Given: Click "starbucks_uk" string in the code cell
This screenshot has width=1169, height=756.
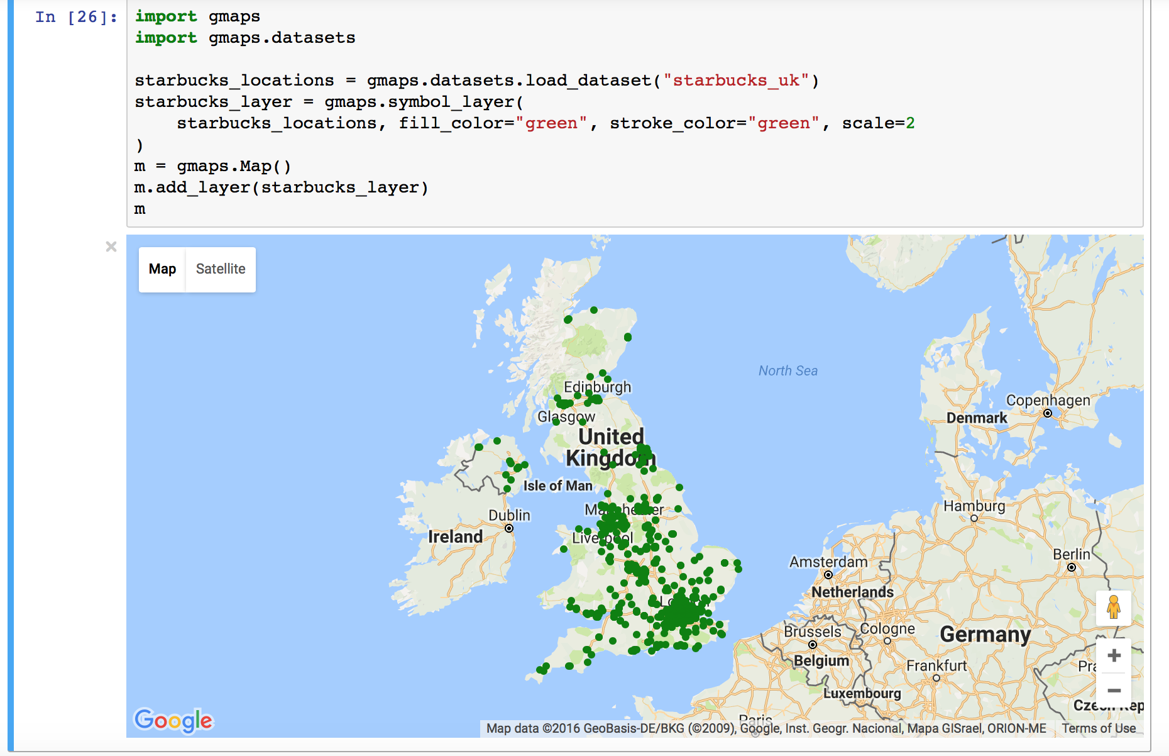Looking at the screenshot, I should click(x=737, y=81).
